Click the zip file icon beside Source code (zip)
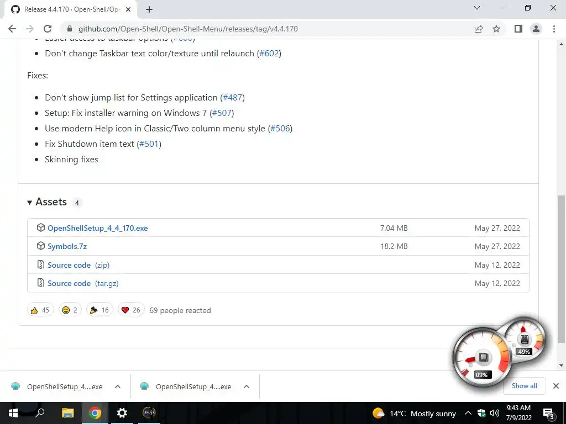 click(41, 264)
